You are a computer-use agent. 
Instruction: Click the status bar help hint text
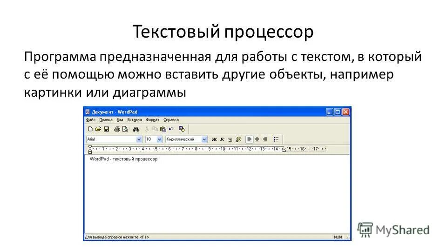coord(117,237)
